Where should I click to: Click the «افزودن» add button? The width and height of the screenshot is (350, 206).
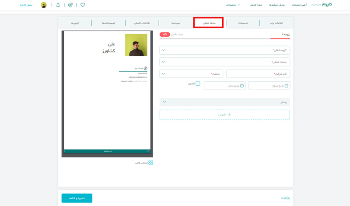[224, 115]
